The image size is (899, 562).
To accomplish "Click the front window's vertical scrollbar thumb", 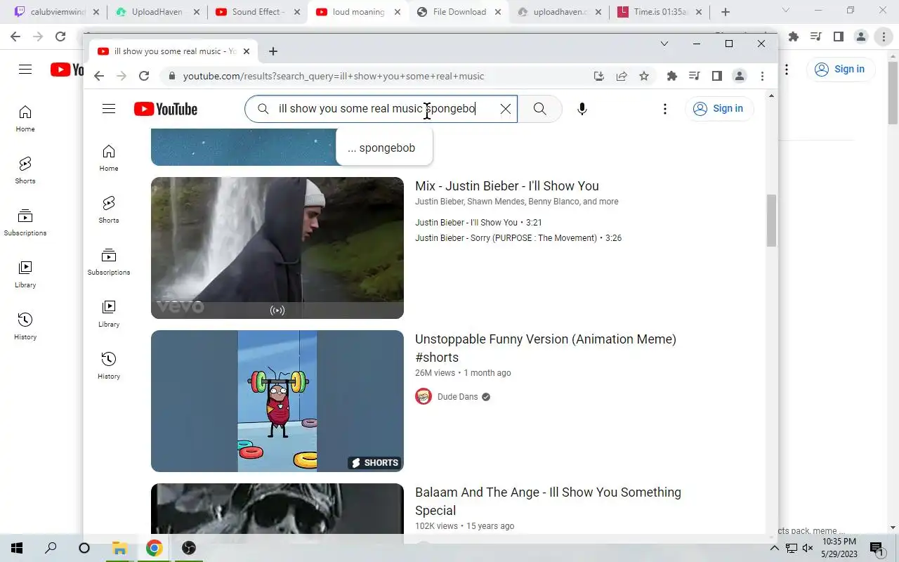I will [x=771, y=221].
